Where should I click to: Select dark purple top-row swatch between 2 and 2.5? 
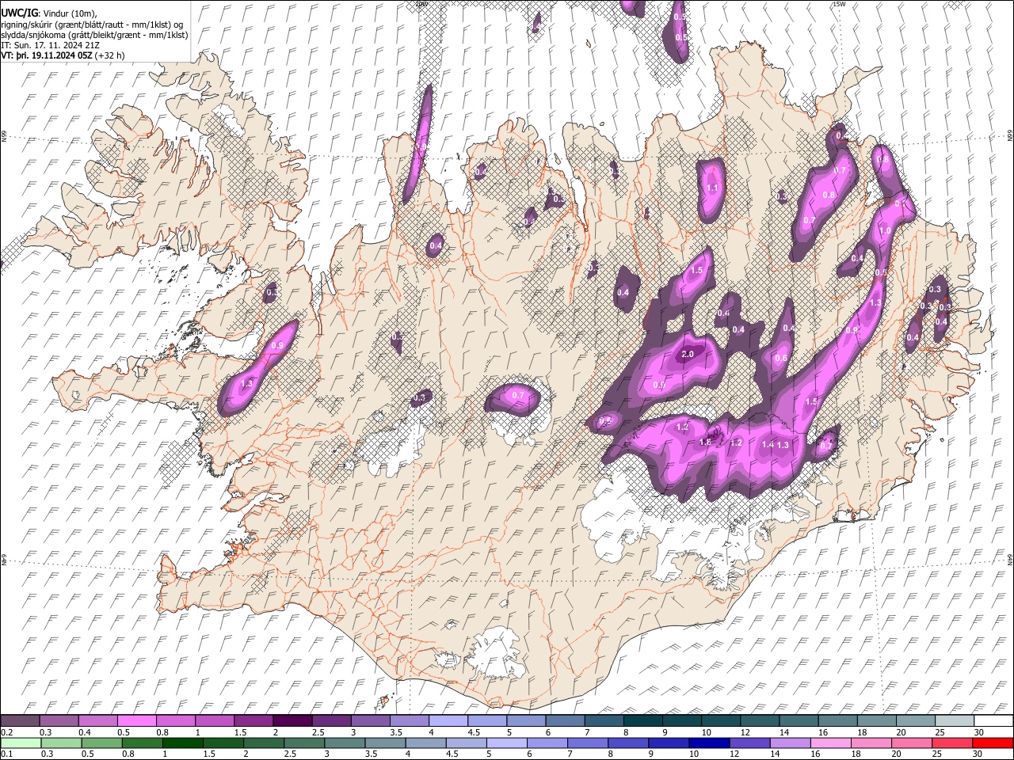292,721
